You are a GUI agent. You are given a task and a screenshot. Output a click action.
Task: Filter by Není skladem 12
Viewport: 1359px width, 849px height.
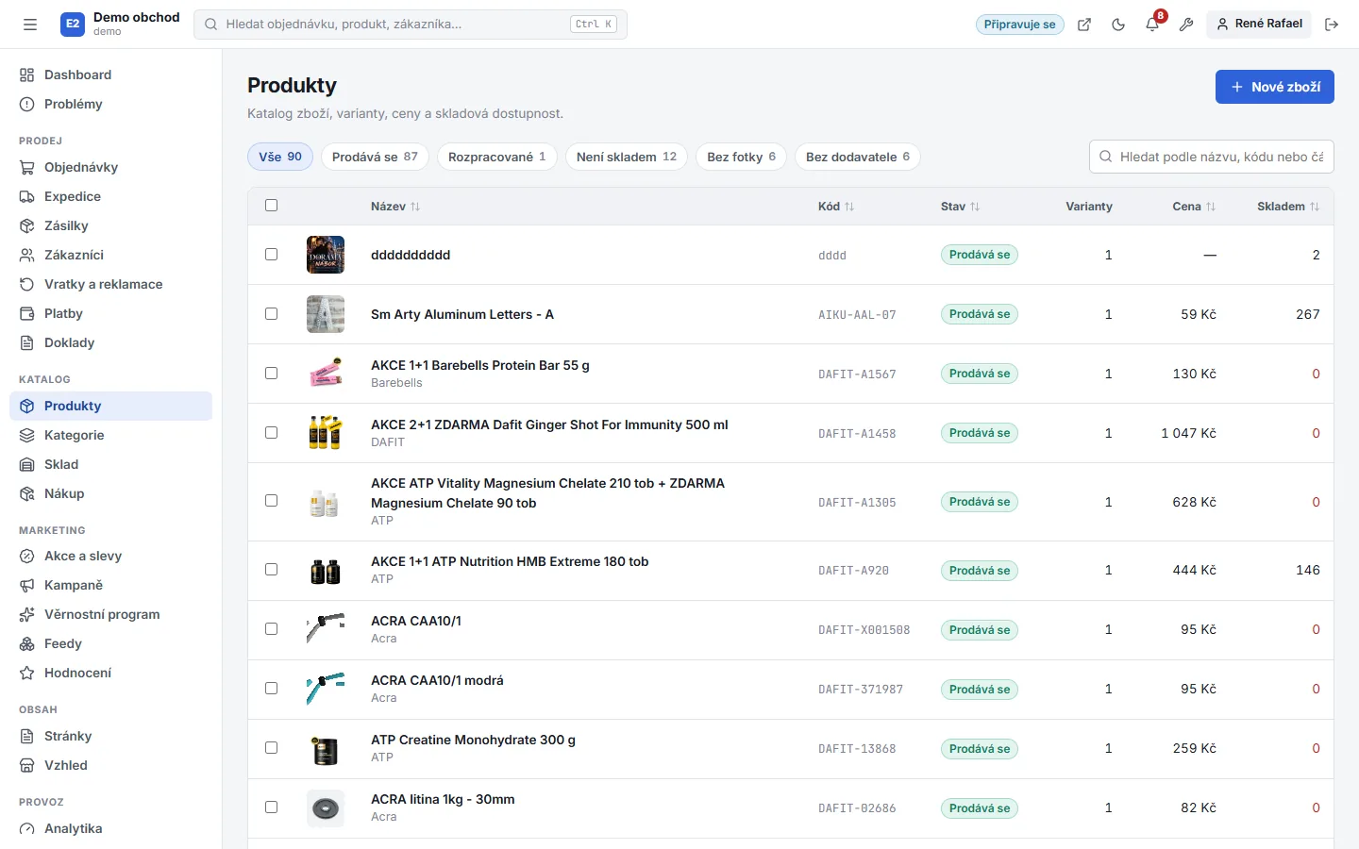pyautogui.click(x=627, y=157)
